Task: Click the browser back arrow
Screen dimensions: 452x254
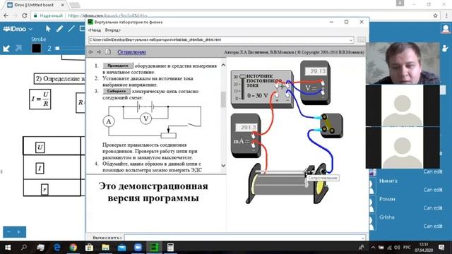Action: click(6, 16)
